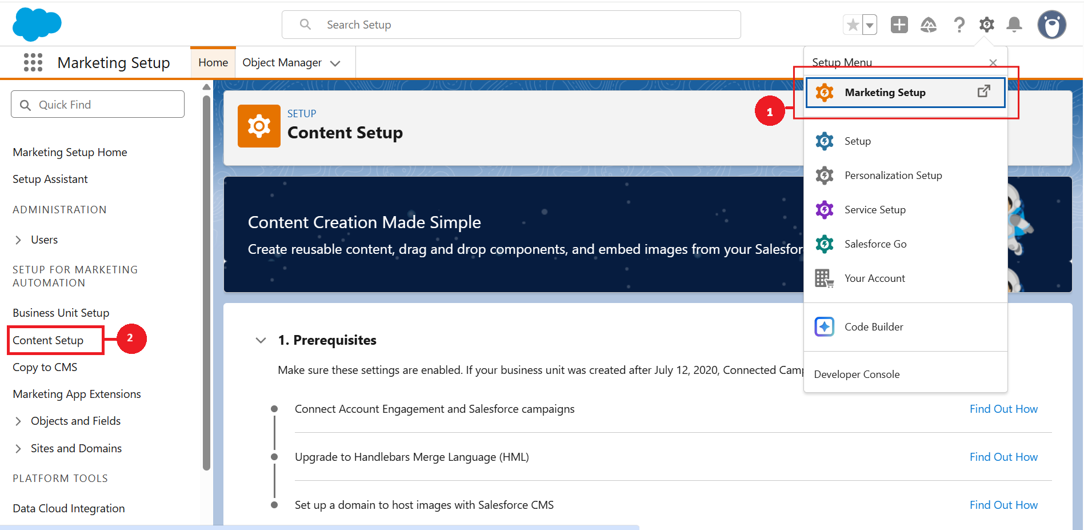Select Service Setup from Setup Menu

875,210
